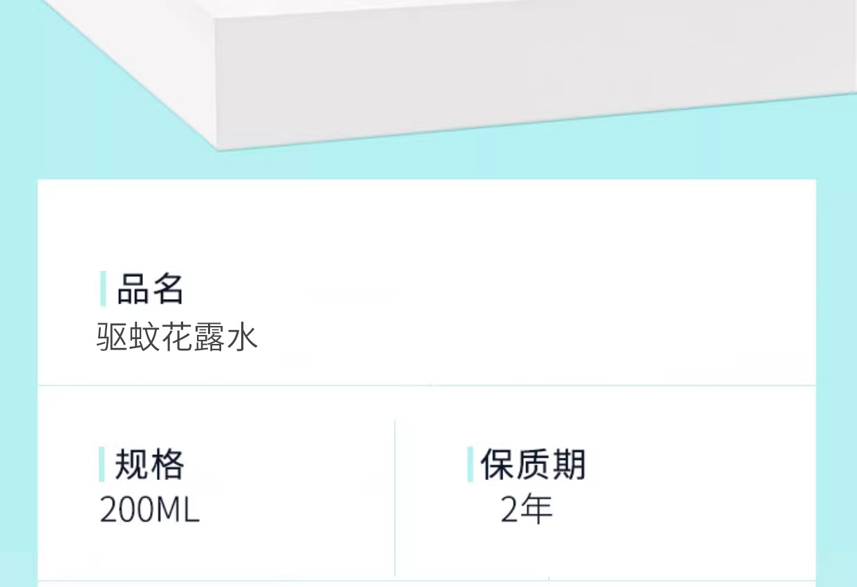Viewport: 857px width, 587px height.
Task: Click the 规格 heading label
Action: point(149,464)
